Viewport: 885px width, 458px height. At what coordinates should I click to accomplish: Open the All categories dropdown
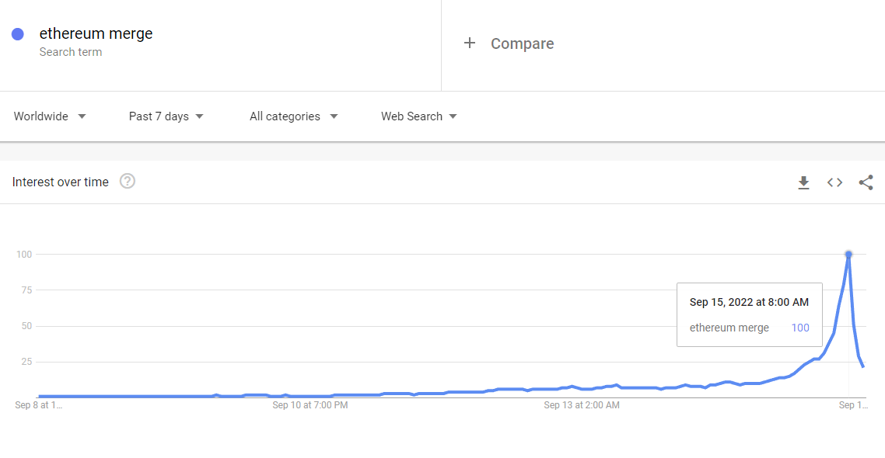point(293,116)
